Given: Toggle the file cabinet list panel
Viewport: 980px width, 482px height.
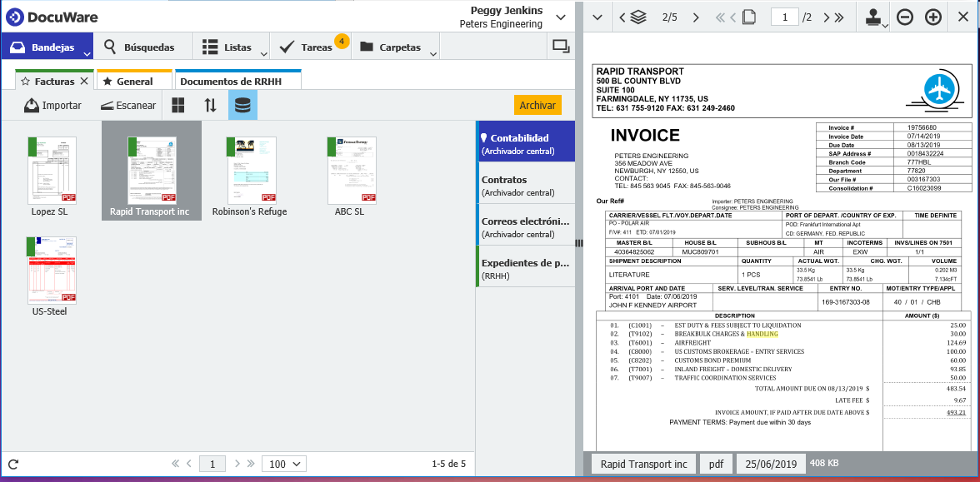Looking at the screenshot, I should (x=242, y=105).
